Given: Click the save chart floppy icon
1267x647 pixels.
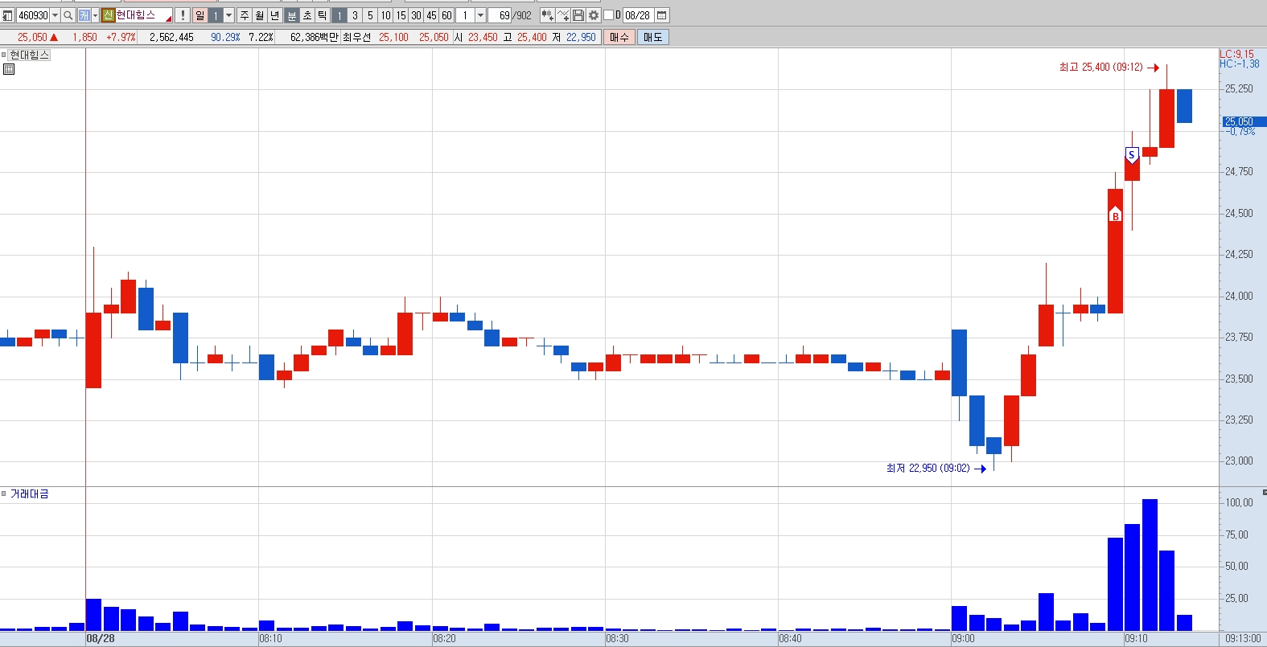Looking at the screenshot, I should coord(578,15).
